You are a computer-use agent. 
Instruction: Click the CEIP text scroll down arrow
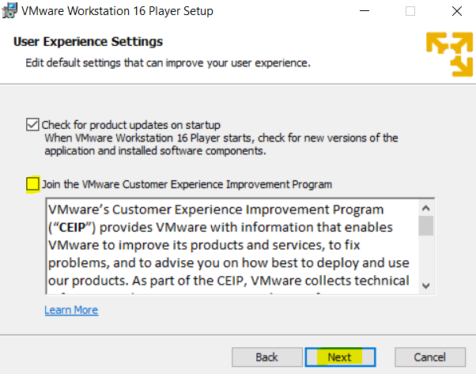[426, 285]
